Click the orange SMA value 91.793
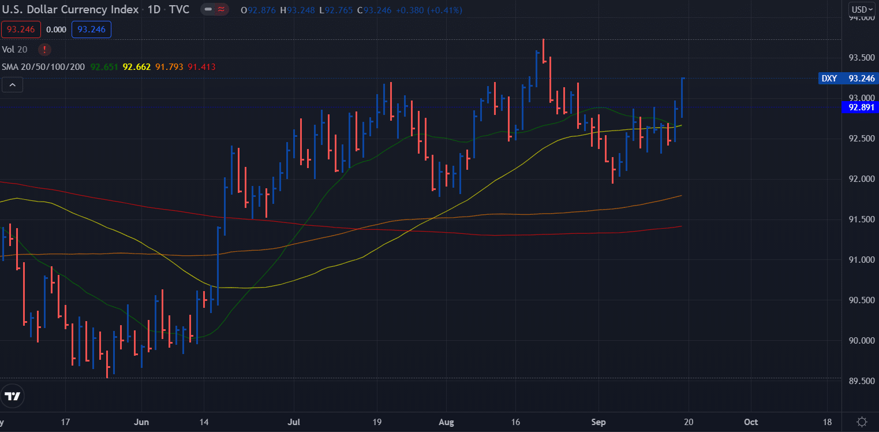This screenshot has height=432, width=879. point(169,67)
